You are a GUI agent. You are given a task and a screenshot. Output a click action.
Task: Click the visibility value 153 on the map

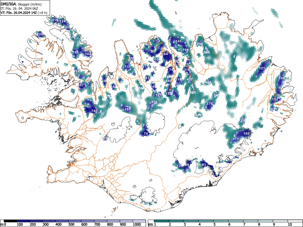coord(75,52)
